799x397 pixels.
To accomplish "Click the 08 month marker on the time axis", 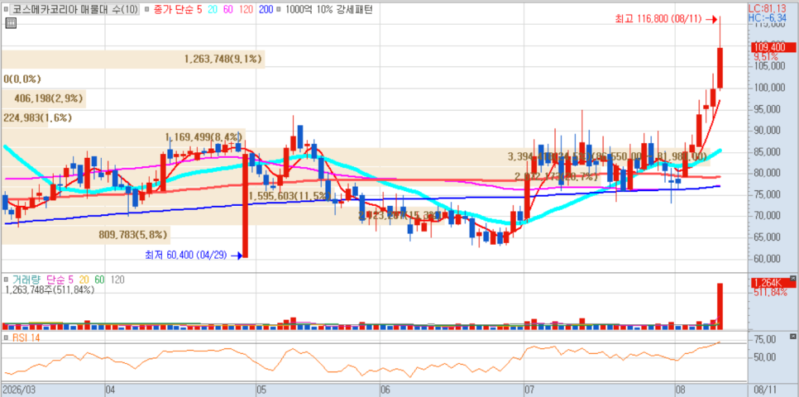I will pyautogui.click(x=682, y=390).
